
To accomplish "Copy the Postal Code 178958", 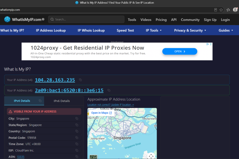I will [x=77, y=138].
